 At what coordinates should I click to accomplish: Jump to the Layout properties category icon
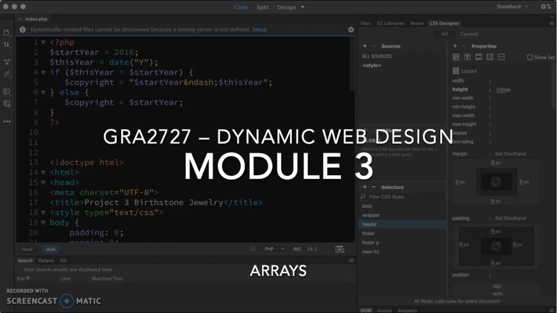[456, 57]
